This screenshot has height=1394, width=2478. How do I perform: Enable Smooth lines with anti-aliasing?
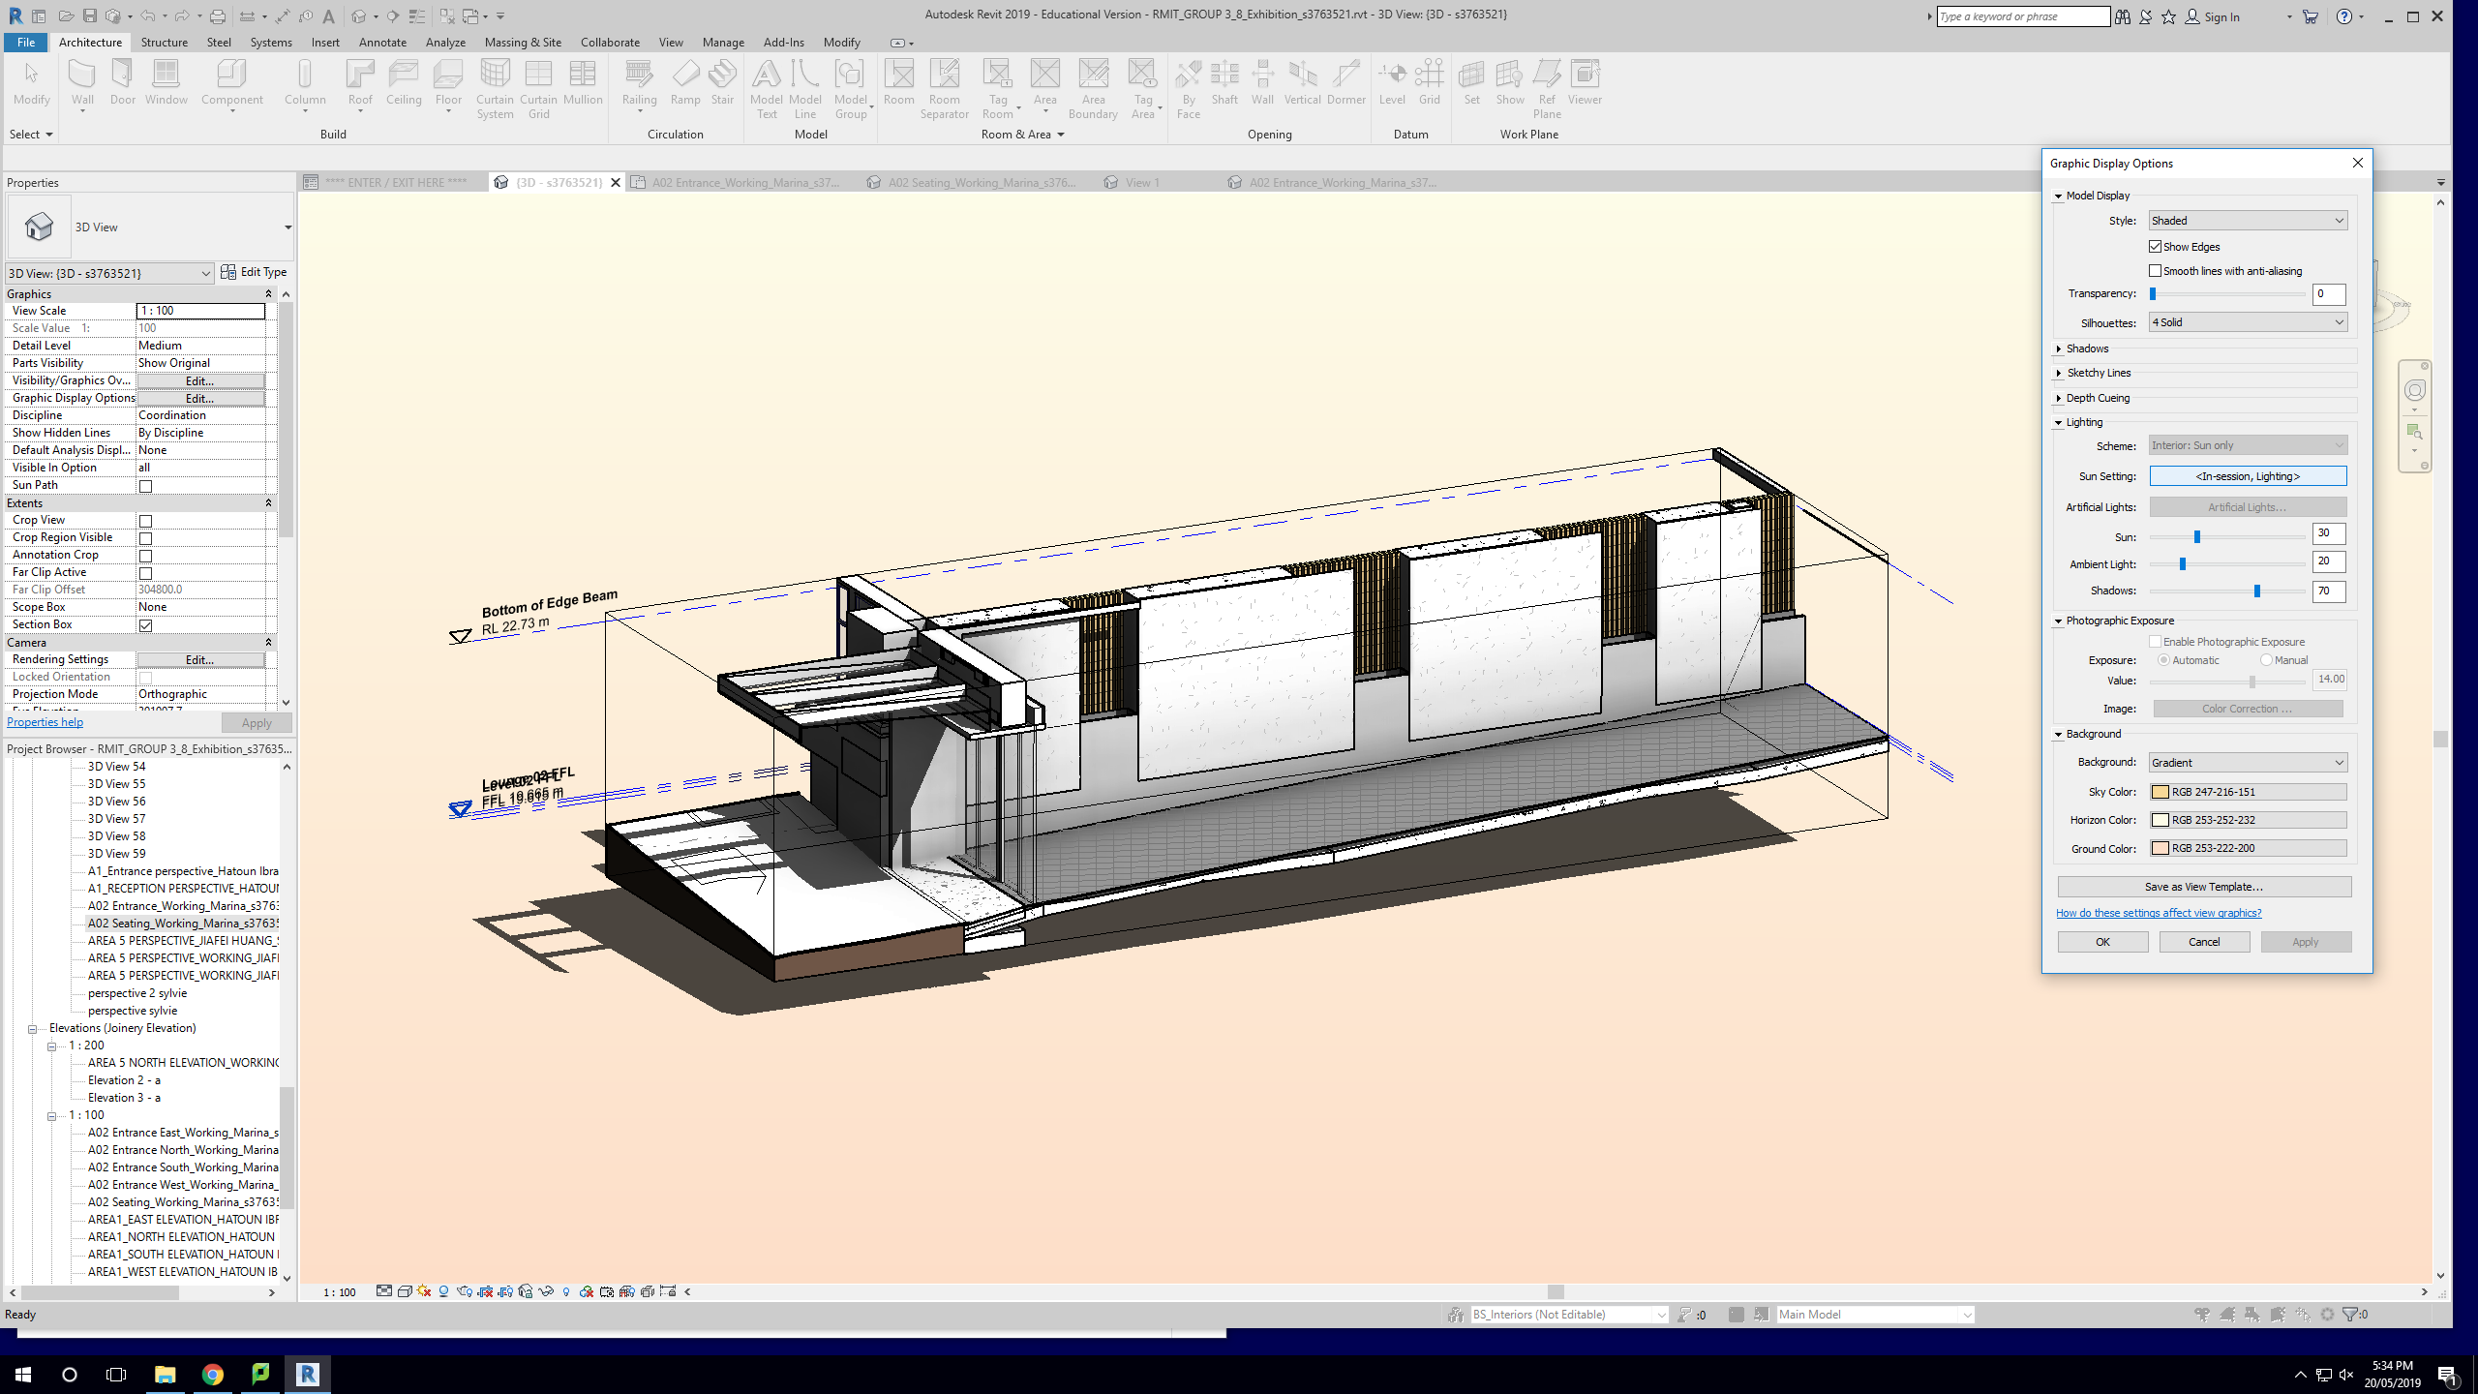[2155, 271]
